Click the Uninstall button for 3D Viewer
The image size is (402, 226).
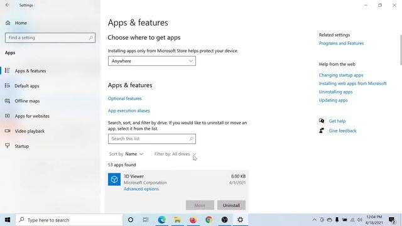click(x=231, y=205)
